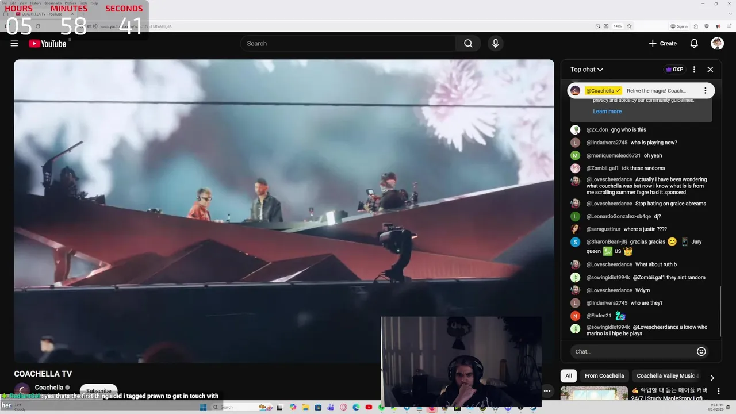
Task: Click the Coachella channel avatar below video
Action: tap(22, 390)
